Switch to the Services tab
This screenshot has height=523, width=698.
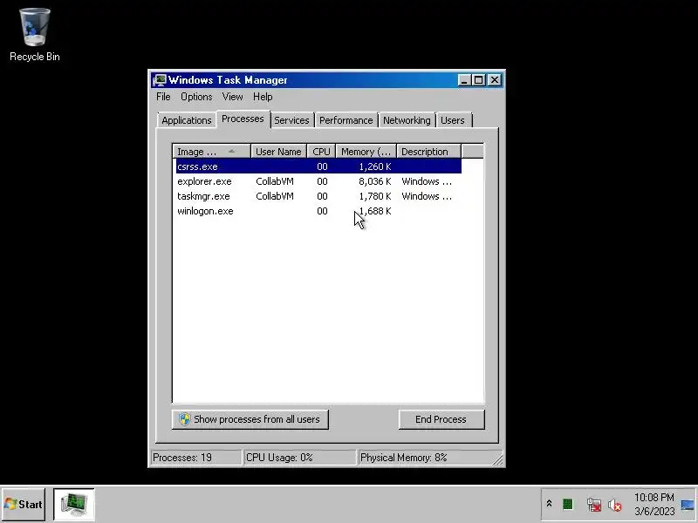coord(291,120)
